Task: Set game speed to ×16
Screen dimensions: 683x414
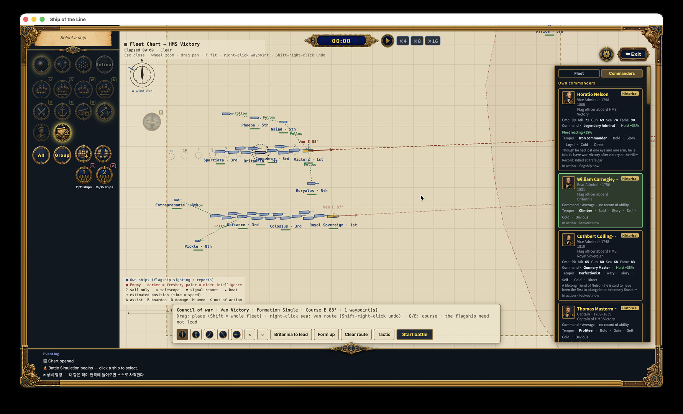Action: (x=433, y=41)
